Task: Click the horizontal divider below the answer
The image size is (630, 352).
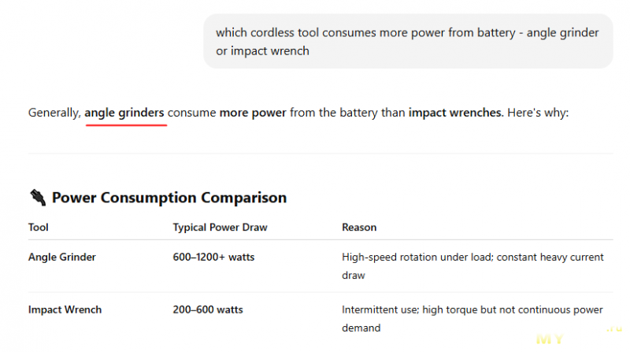Action: (321, 153)
